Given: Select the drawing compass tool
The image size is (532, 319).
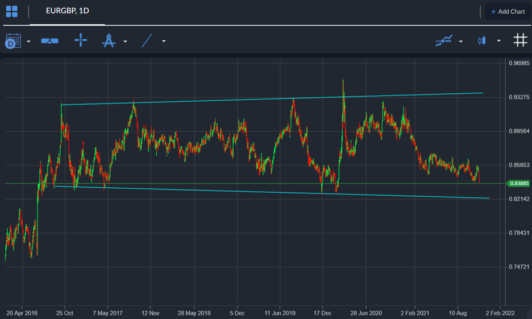Looking at the screenshot, I should pos(108,41).
